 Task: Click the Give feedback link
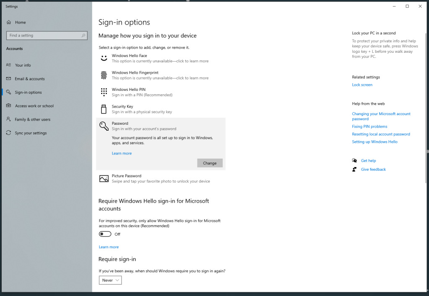[x=374, y=169]
